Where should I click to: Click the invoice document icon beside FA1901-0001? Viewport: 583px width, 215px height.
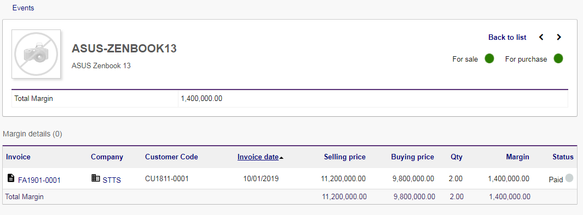11,178
